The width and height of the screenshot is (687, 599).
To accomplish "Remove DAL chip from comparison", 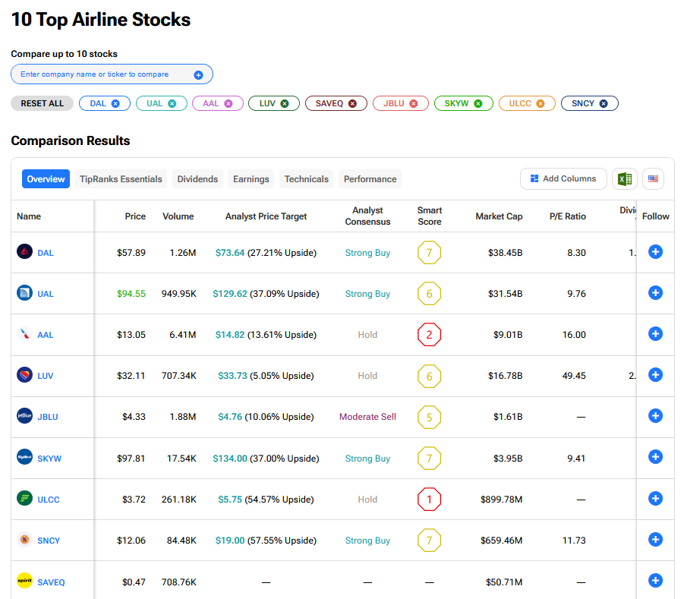I will pyautogui.click(x=115, y=103).
